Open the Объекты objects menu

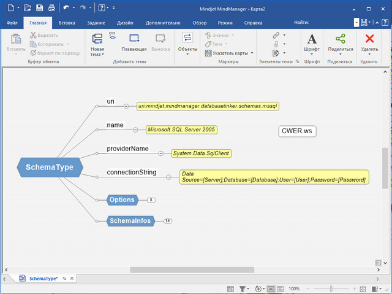pos(187,44)
